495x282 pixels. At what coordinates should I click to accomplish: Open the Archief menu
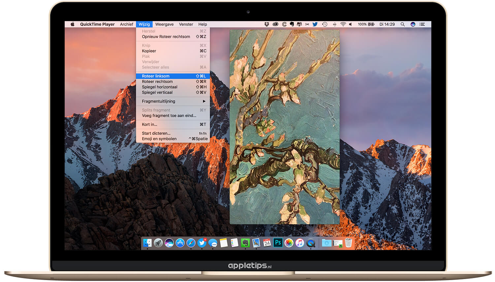tap(126, 24)
